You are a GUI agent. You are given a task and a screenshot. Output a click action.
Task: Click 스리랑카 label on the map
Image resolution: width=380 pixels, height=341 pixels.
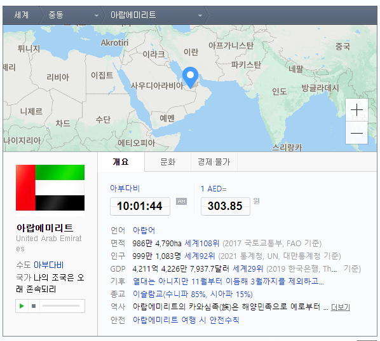(x=287, y=148)
